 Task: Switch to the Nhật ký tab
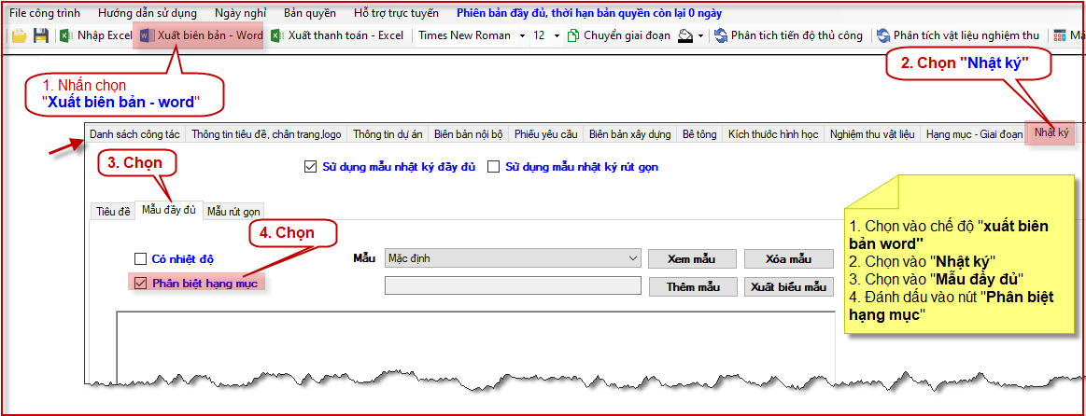(x=1051, y=134)
